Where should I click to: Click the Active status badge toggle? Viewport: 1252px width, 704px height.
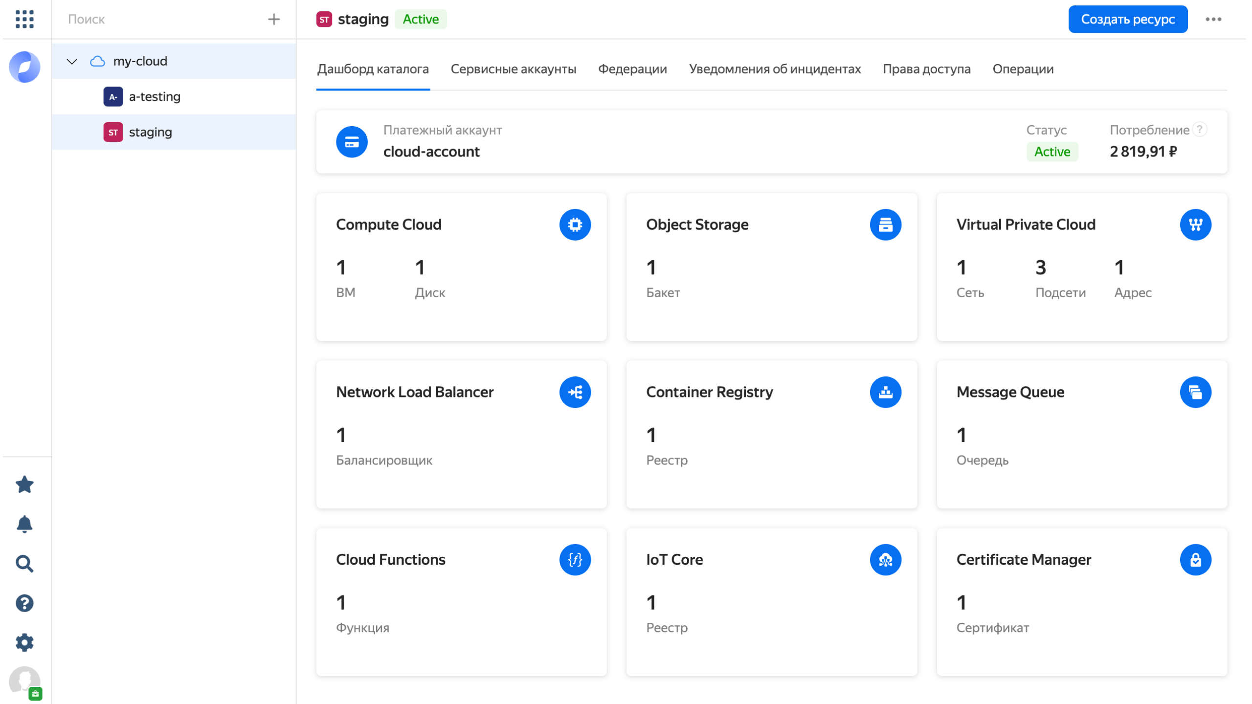[1051, 151]
